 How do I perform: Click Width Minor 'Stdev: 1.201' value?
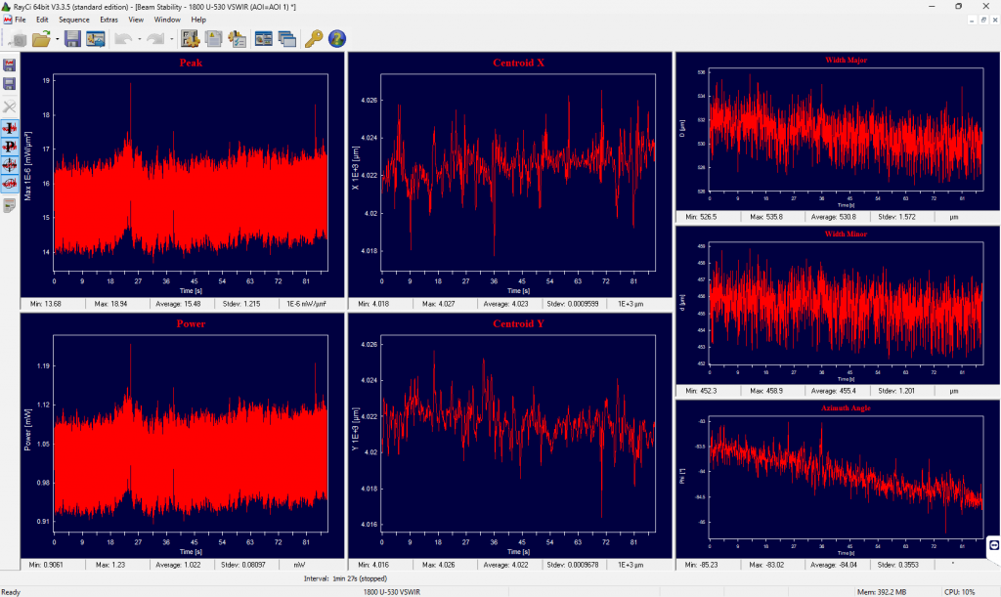tap(896, 391)
